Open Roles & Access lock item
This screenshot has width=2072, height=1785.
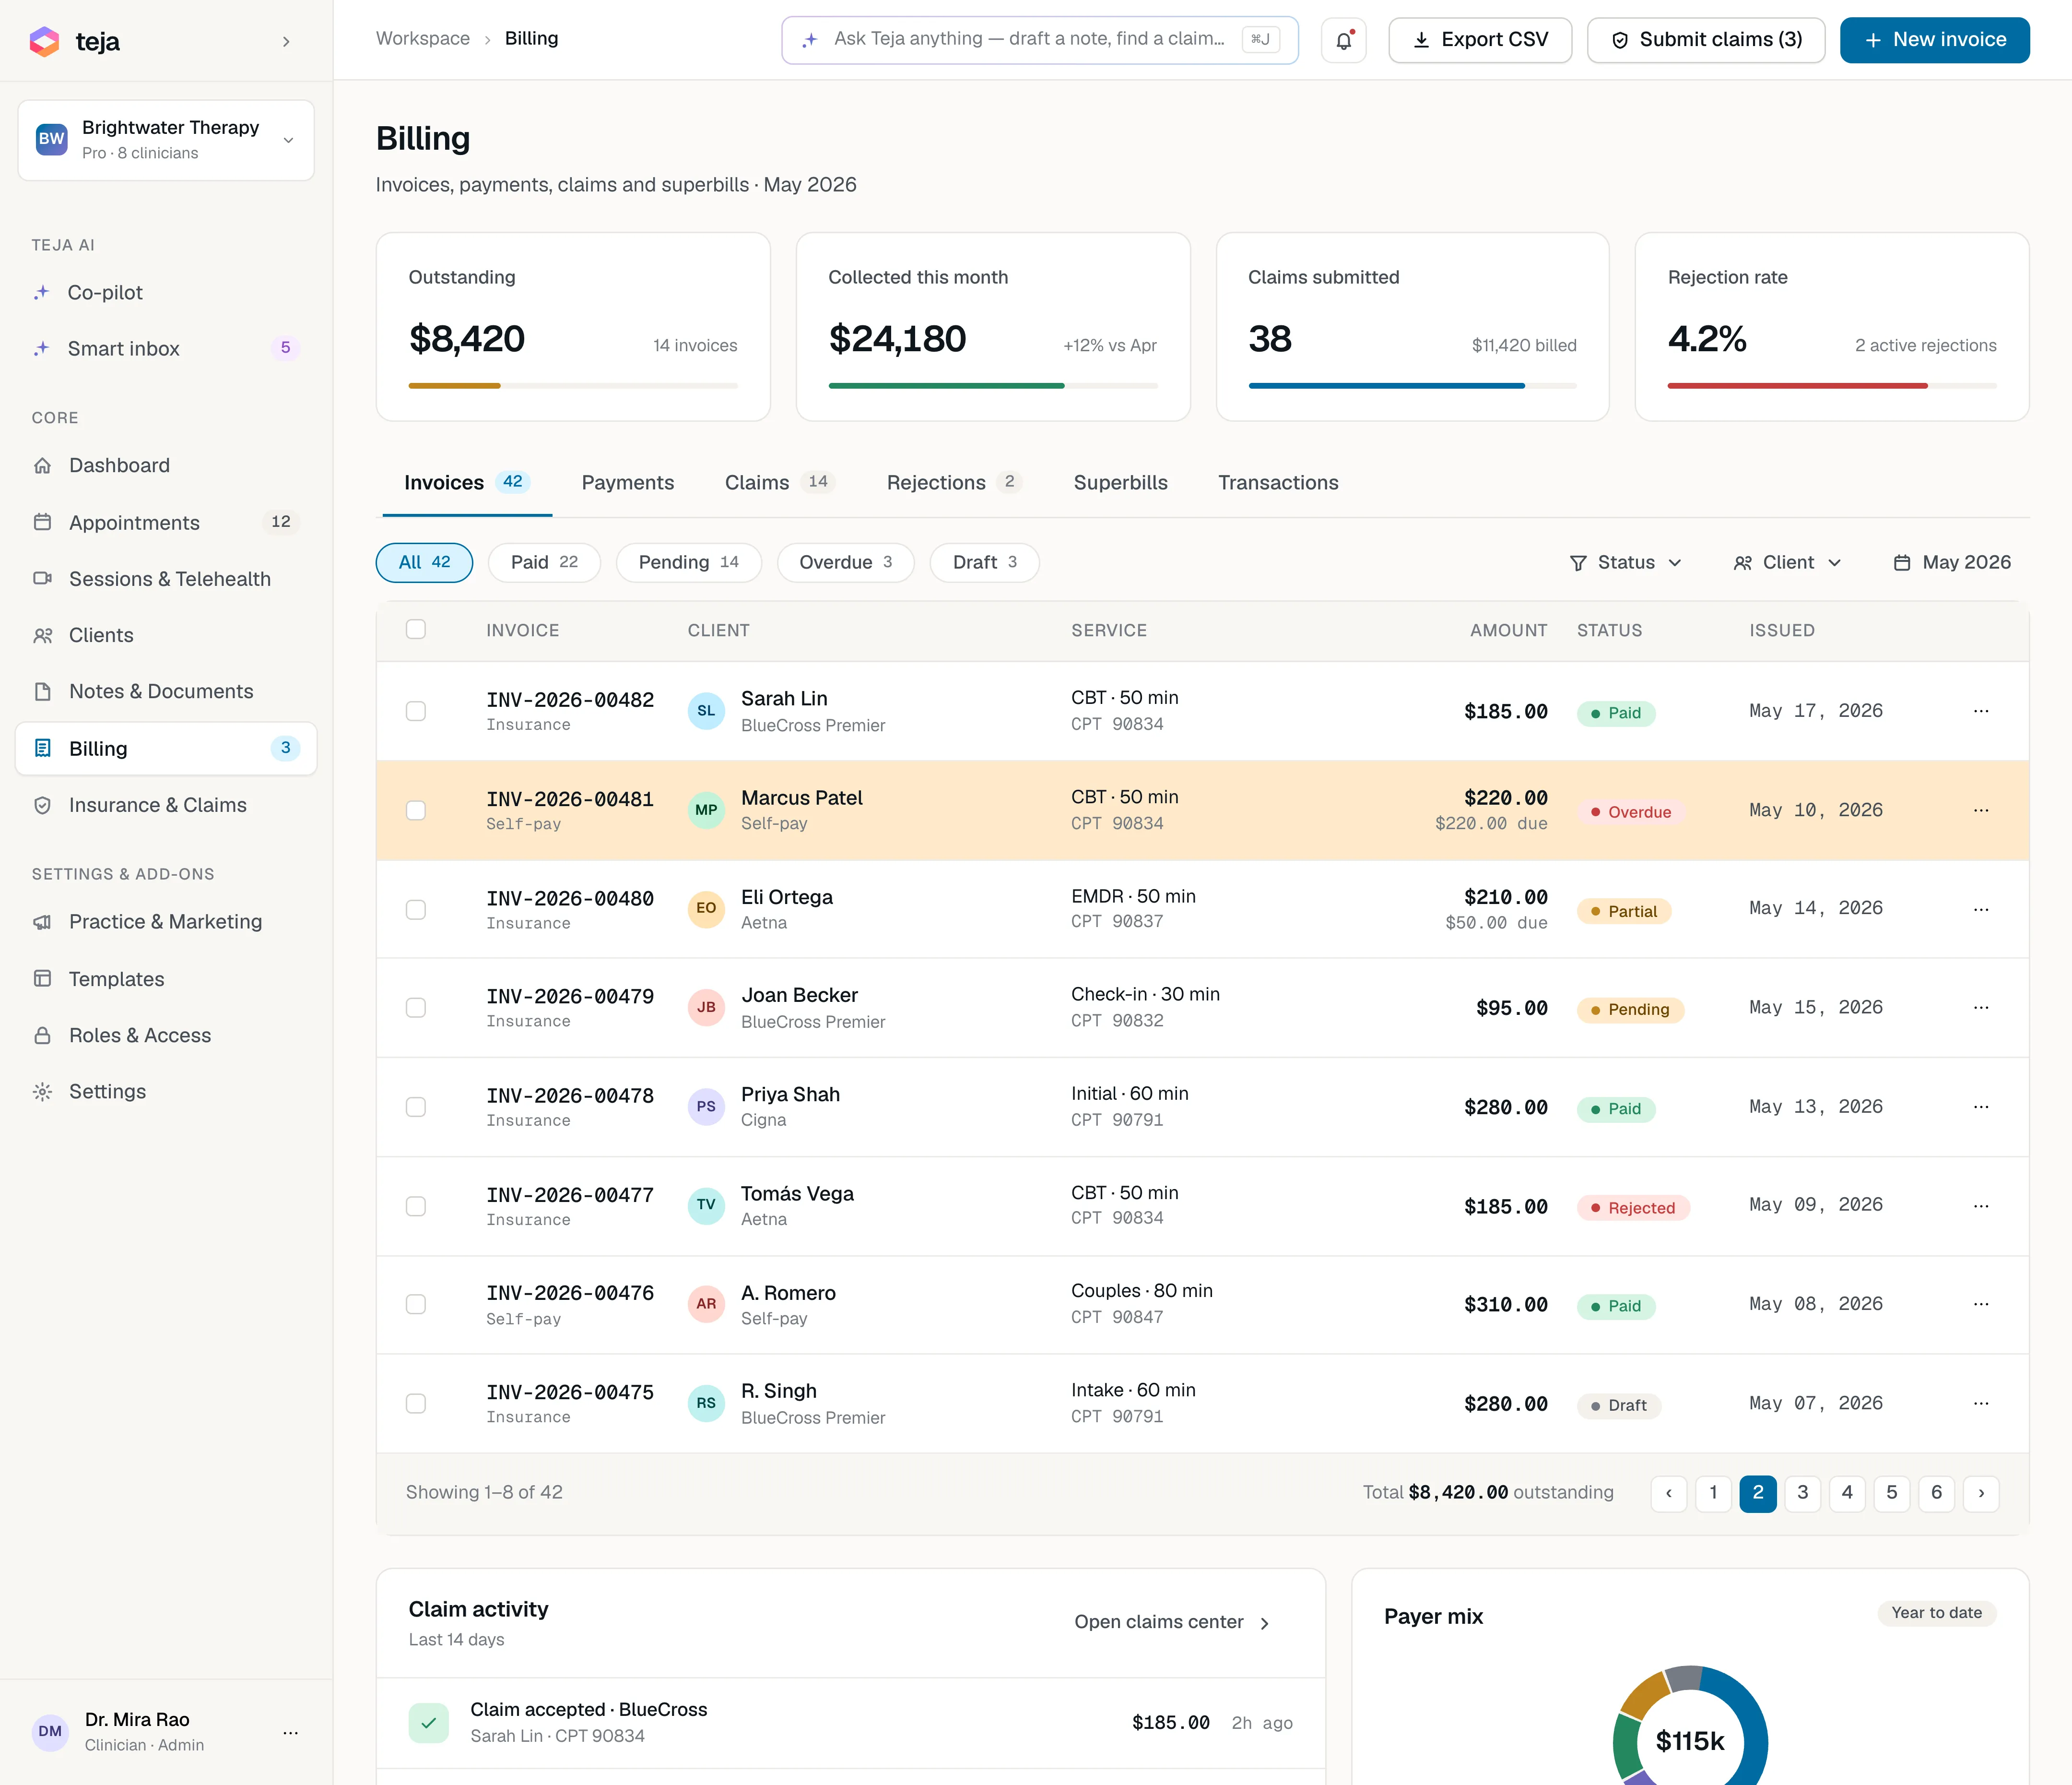point(166,1035)
